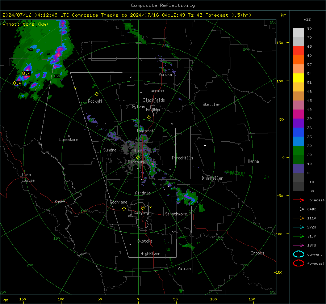Click the red forecast arrow legend icon
This screenshot has height=304, width=326.
[x=298, y=200]
